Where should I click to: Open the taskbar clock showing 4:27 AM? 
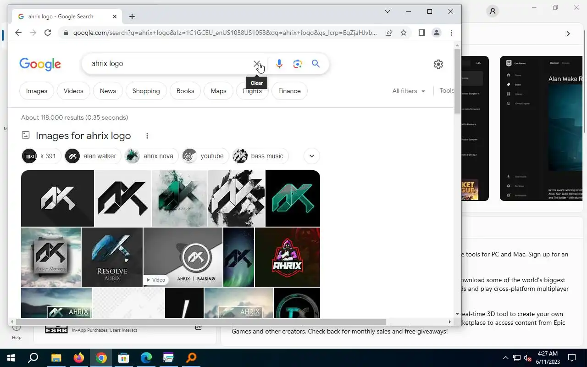pos(547,358)
